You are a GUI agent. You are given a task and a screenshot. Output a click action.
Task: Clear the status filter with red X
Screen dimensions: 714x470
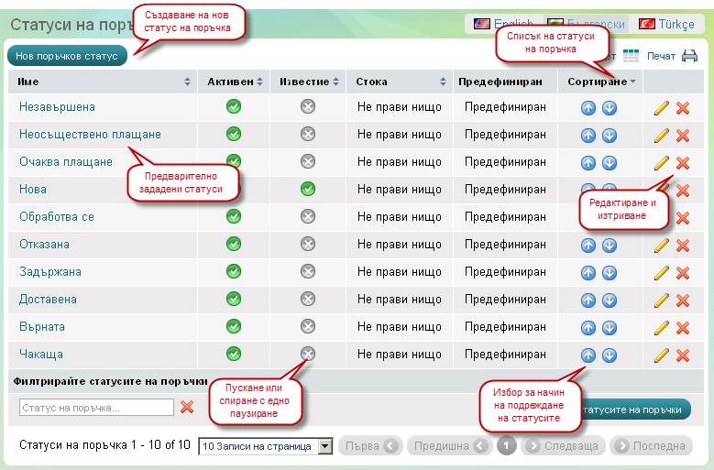[187, 407]
